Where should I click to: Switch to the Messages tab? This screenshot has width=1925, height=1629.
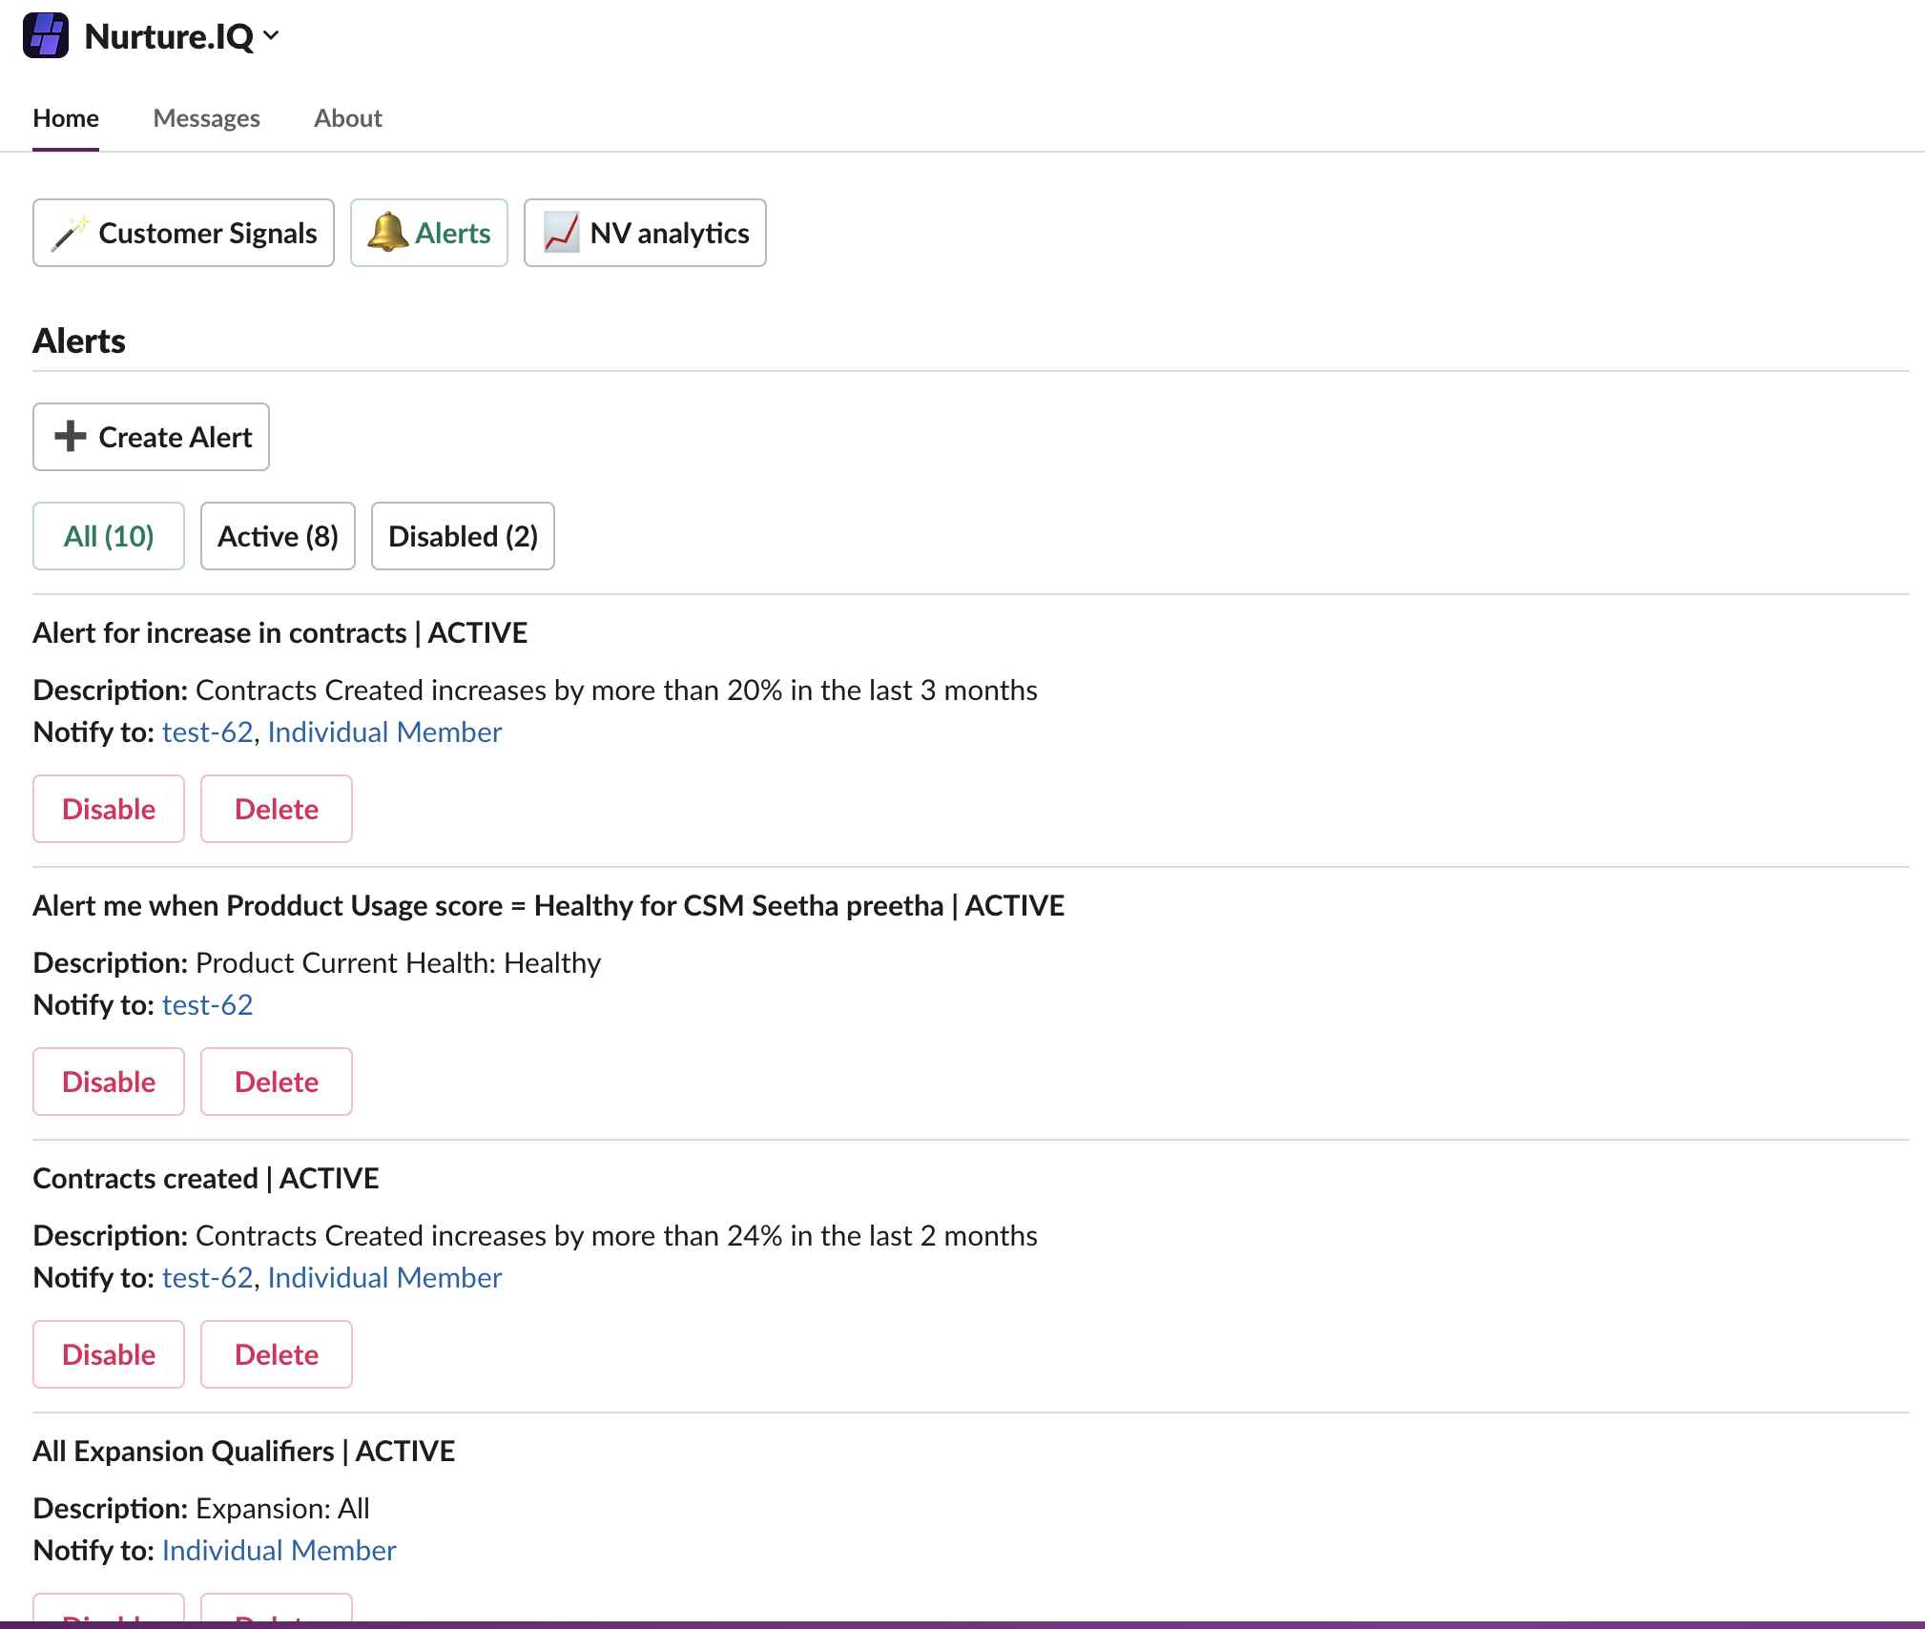click(206, 118)
